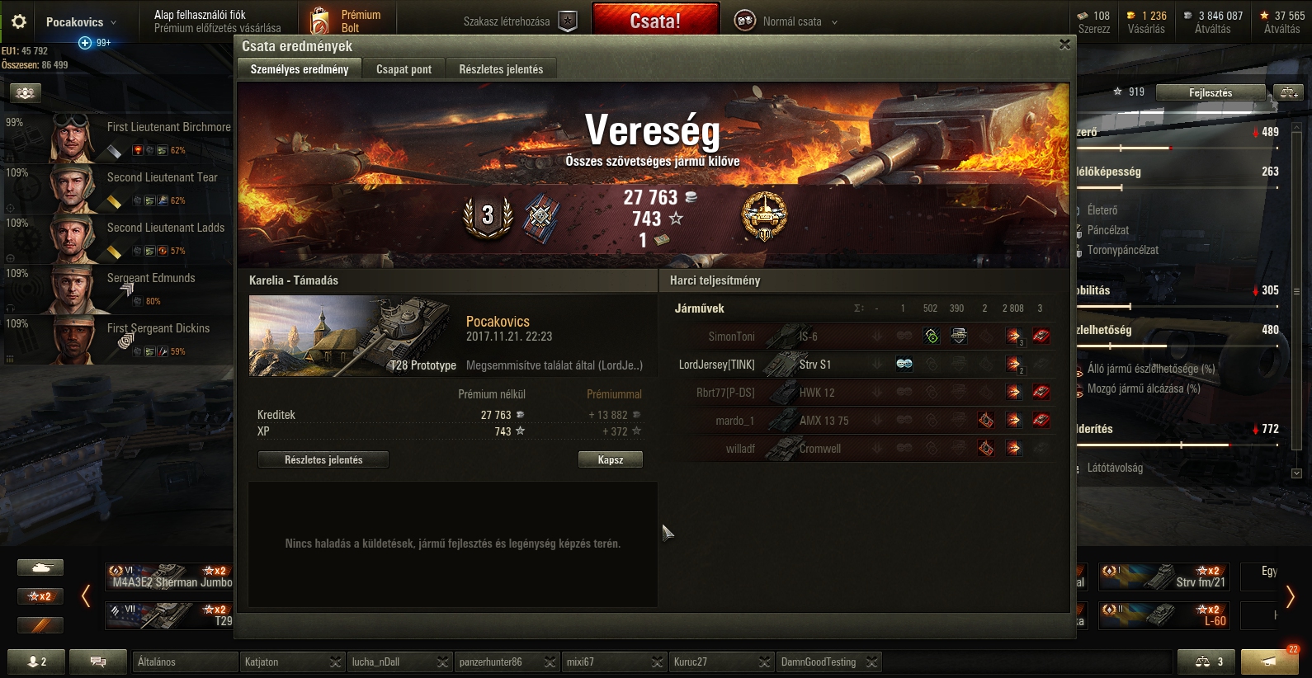The height and width of the screenshot is (678, 1312).
Task: Open the Prémium Bolt shop icon
Action: (x=319, y=21)
